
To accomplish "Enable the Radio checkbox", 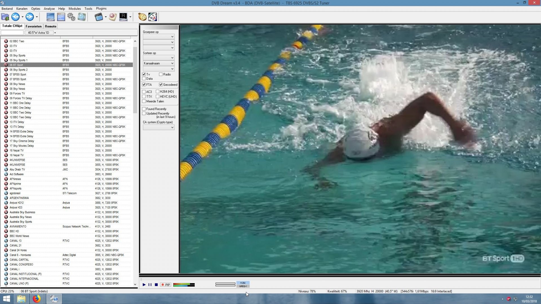I will pos(161,74).
